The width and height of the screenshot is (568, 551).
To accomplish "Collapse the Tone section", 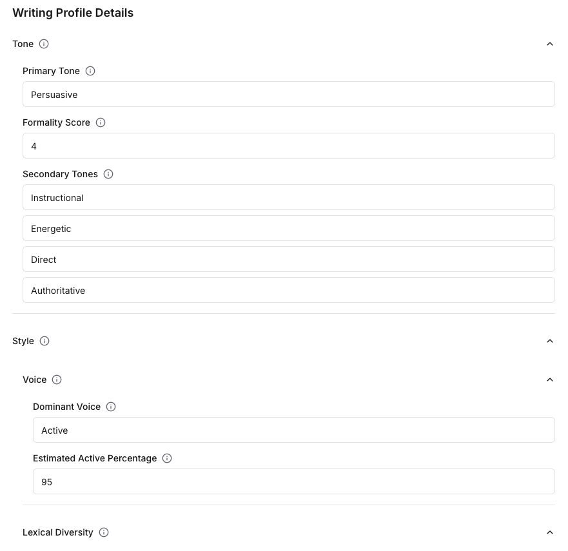I will 550,44.
